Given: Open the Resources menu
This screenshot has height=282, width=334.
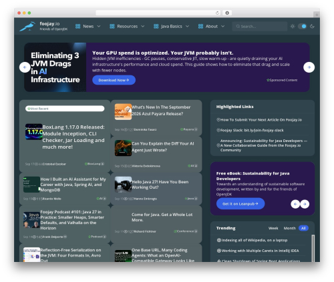Looking at the screenshot, I should click(x=127, y=26).
